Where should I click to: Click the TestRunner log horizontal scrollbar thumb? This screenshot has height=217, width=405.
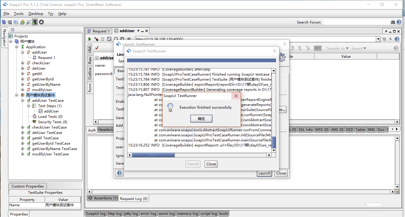point(153,155)
